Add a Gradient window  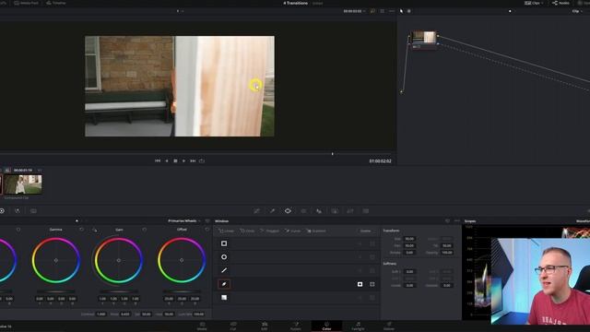point(316,231)
